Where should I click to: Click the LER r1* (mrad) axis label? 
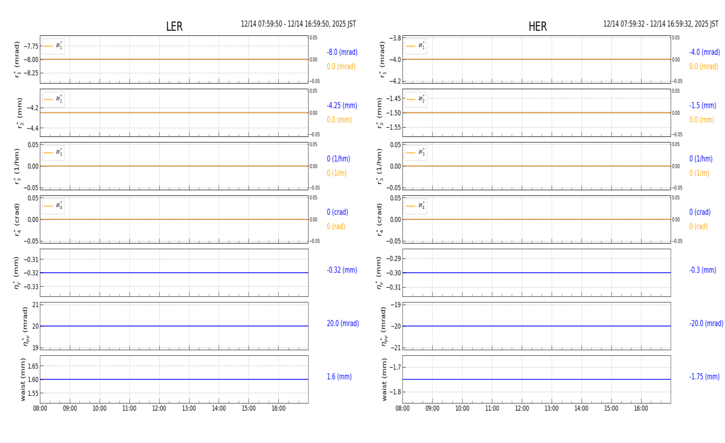[x=17, y=59]
